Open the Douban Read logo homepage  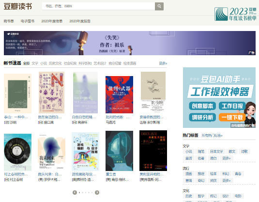click(x=18, y=6)
